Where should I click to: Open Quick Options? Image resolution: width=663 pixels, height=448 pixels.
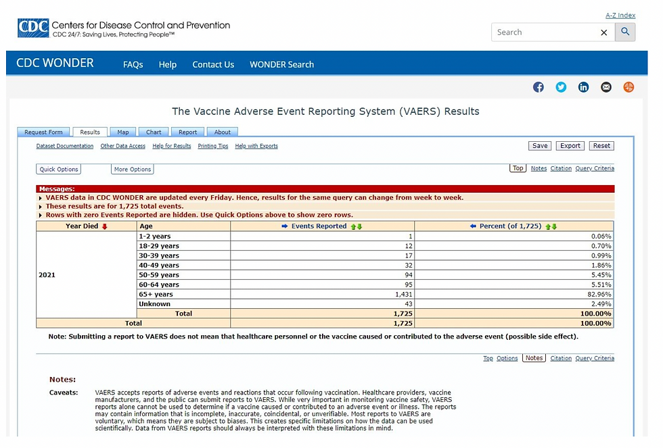click(x=59, y=170)
